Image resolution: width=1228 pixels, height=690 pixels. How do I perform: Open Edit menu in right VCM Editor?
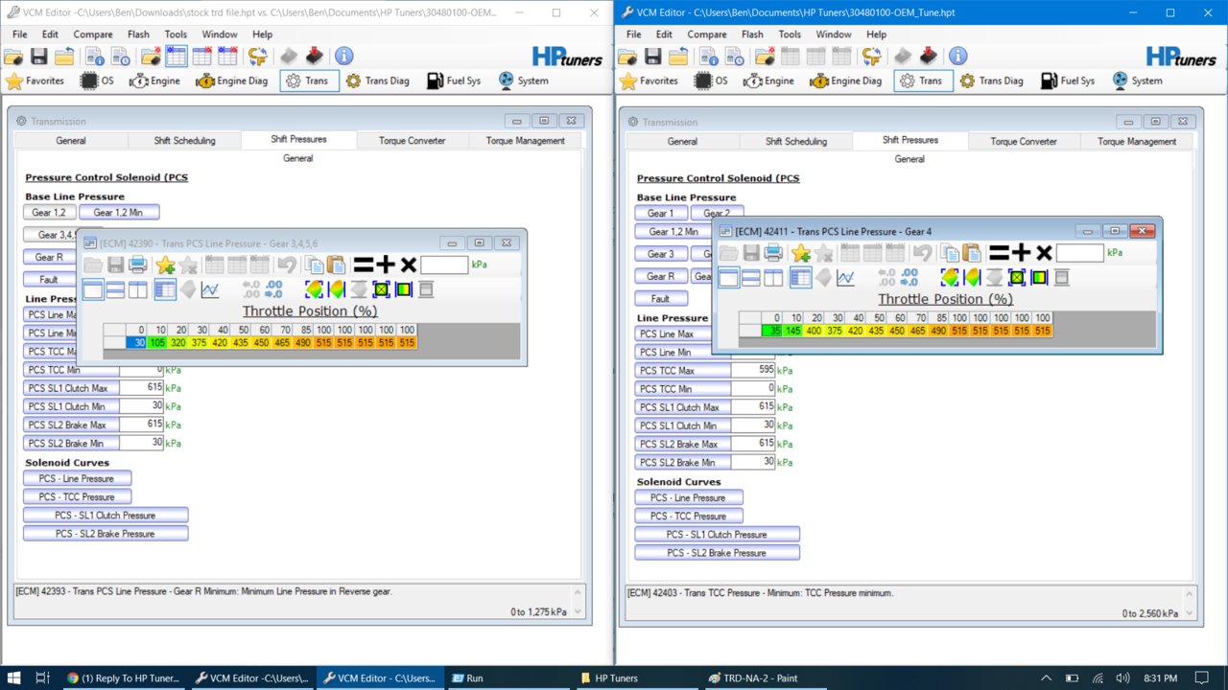coord(664,34)
